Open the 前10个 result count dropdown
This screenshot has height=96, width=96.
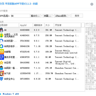tap(37, 16)
